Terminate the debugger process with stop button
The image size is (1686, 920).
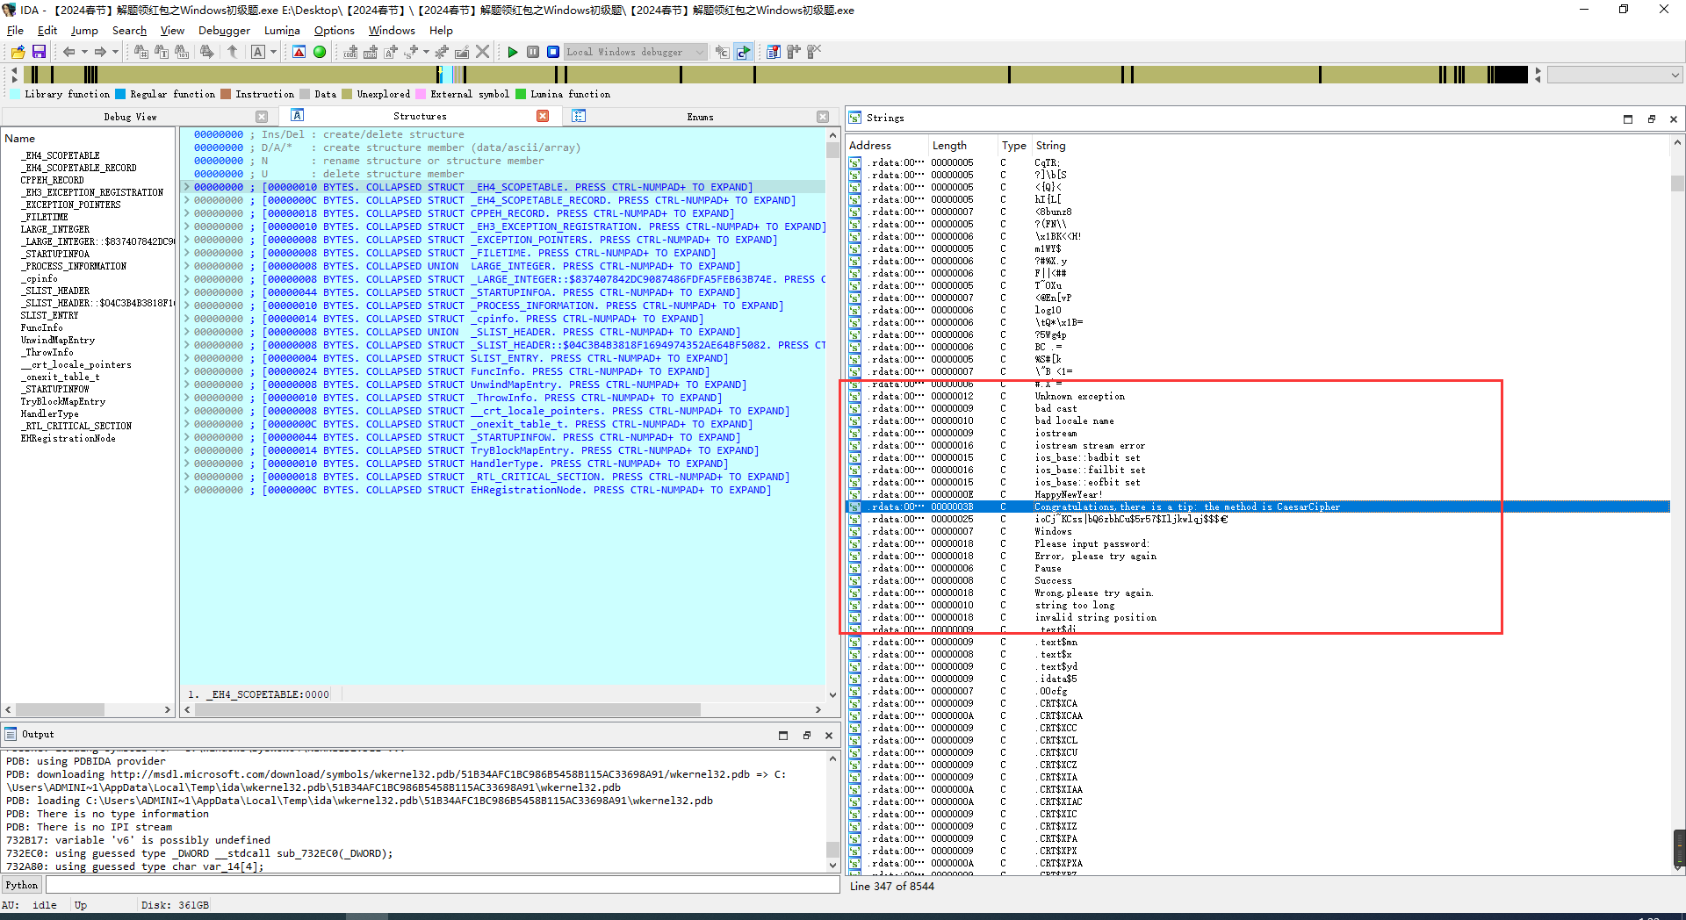tap(553, 52)
